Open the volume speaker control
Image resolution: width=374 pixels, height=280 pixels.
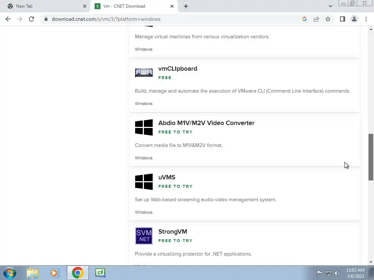point(337,273)
